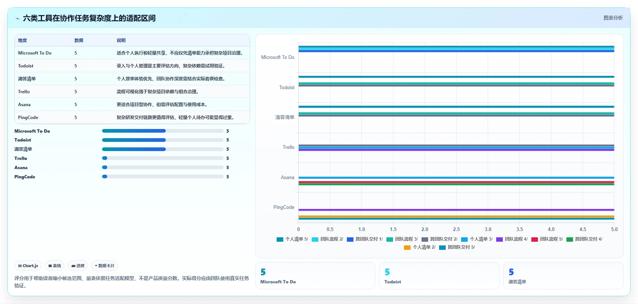Click the 维度 column header
This screenshot has width=638, height=304.
(x=22, y=41)
